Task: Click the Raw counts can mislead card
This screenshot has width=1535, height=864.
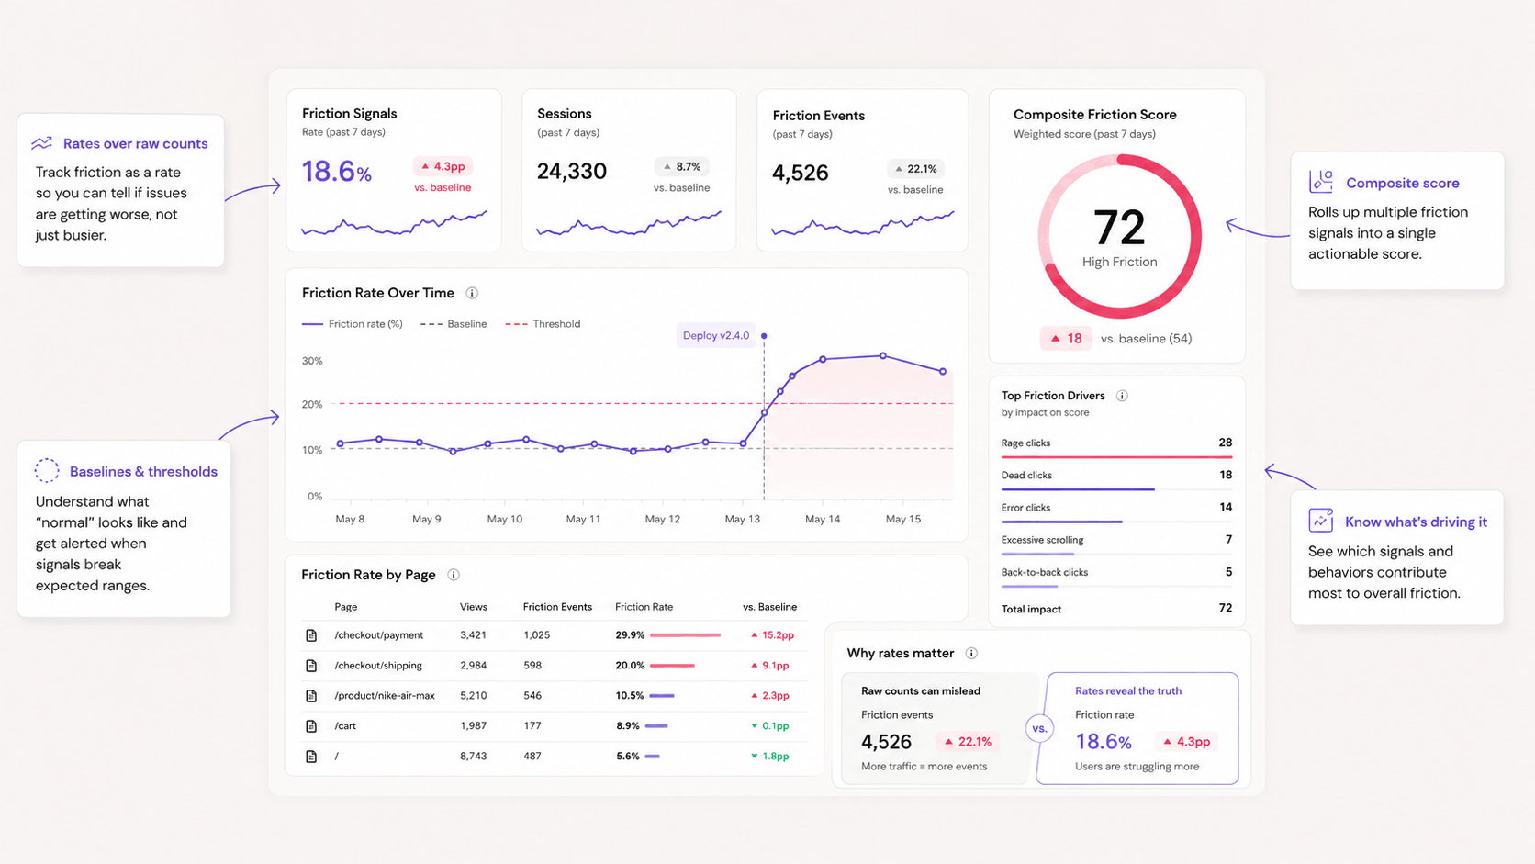Action: tap(938, 728)
